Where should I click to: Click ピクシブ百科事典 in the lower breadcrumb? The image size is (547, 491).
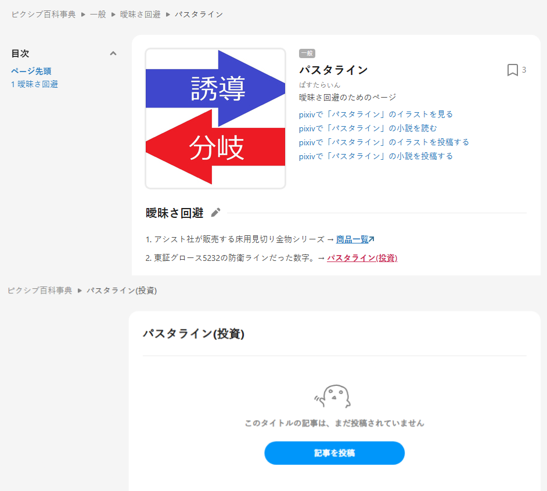point(39,291)
